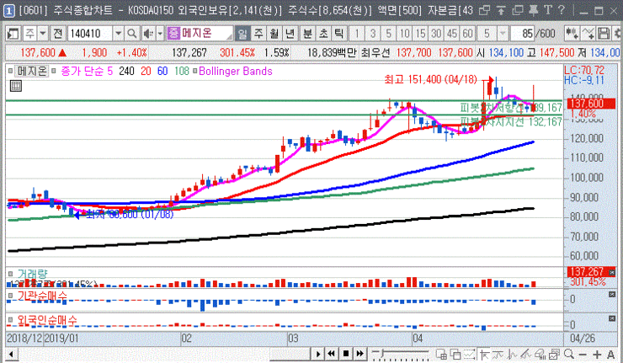Click the horizontal scrollbar left arrow
This screenshot has height=363, width=623.
[x=11, y=354]
